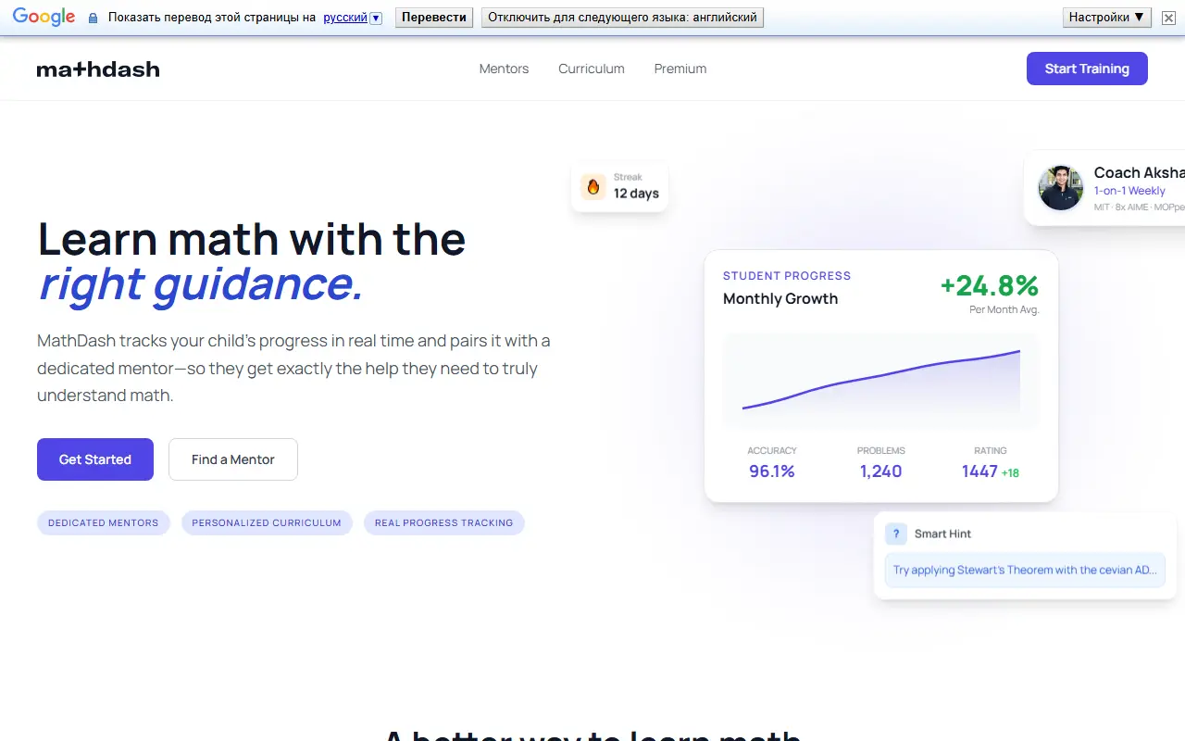Viewport: 1185px width, 741px height.
Task: Close the Google translate bar
Action: [1168, 18]
